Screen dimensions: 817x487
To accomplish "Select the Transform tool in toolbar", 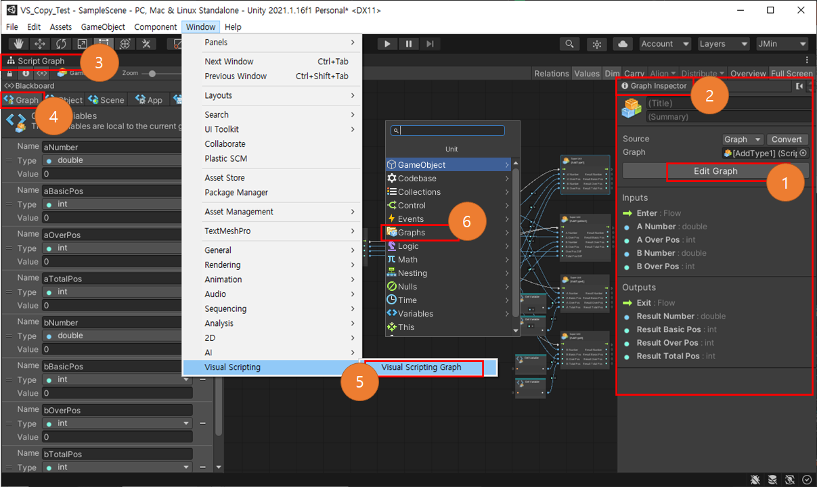I will pyautogui.click(x=125, y=44).
